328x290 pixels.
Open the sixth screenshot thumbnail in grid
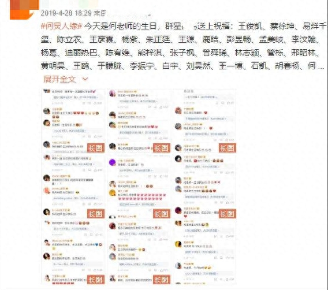(204, 187)
